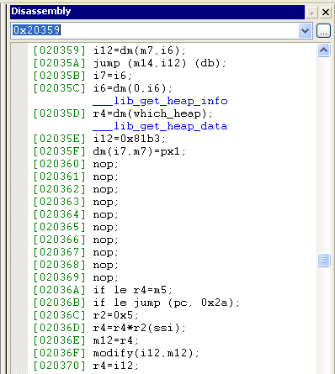Select instruction r4=i12; at 020370
The image size is (335, 374).
pos(116,366)
